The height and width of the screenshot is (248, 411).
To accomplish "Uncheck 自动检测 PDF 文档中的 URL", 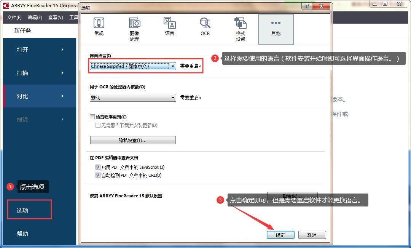I will pos(98,175).
